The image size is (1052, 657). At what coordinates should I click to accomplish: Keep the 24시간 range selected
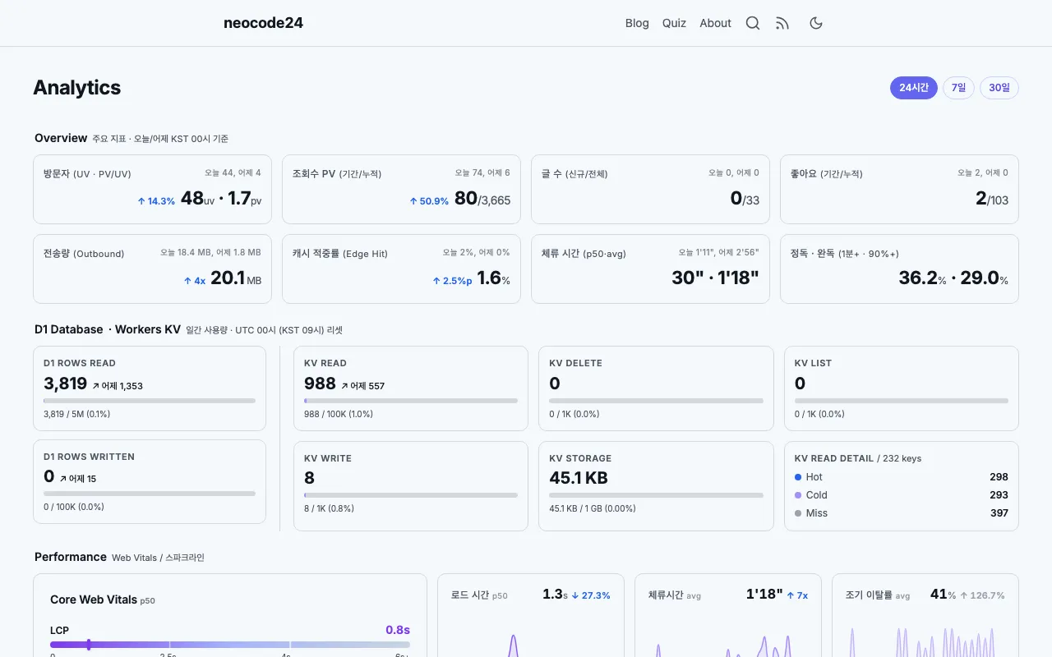pyautogui.click(x=913, y=87)
